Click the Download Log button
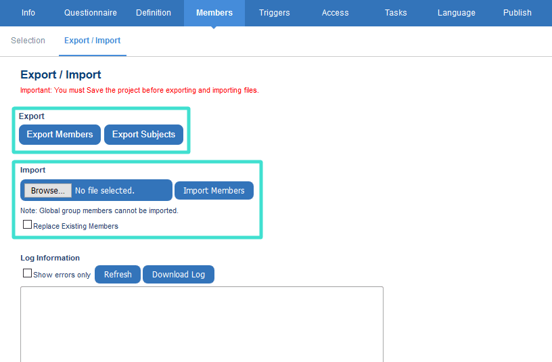 click(179, 274)
